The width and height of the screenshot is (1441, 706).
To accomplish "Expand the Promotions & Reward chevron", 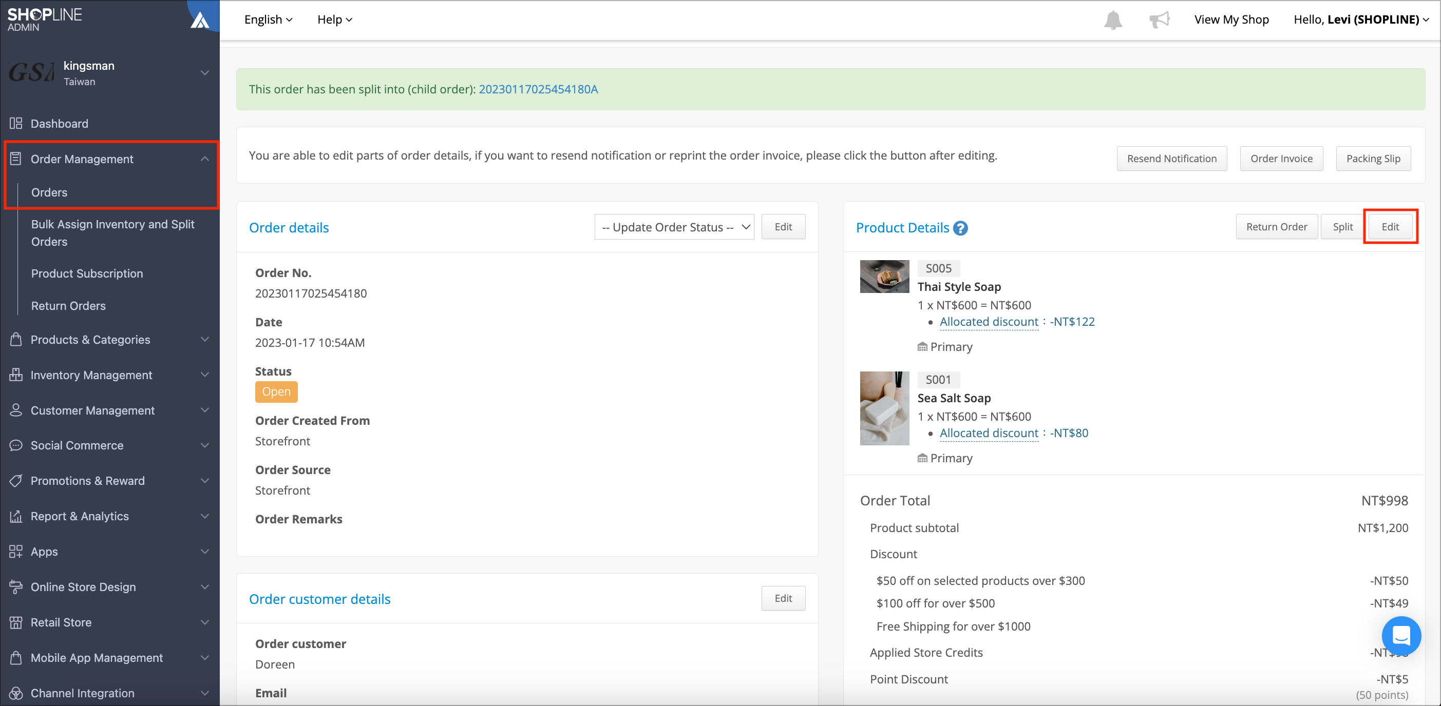I will [x=205, y=481].
